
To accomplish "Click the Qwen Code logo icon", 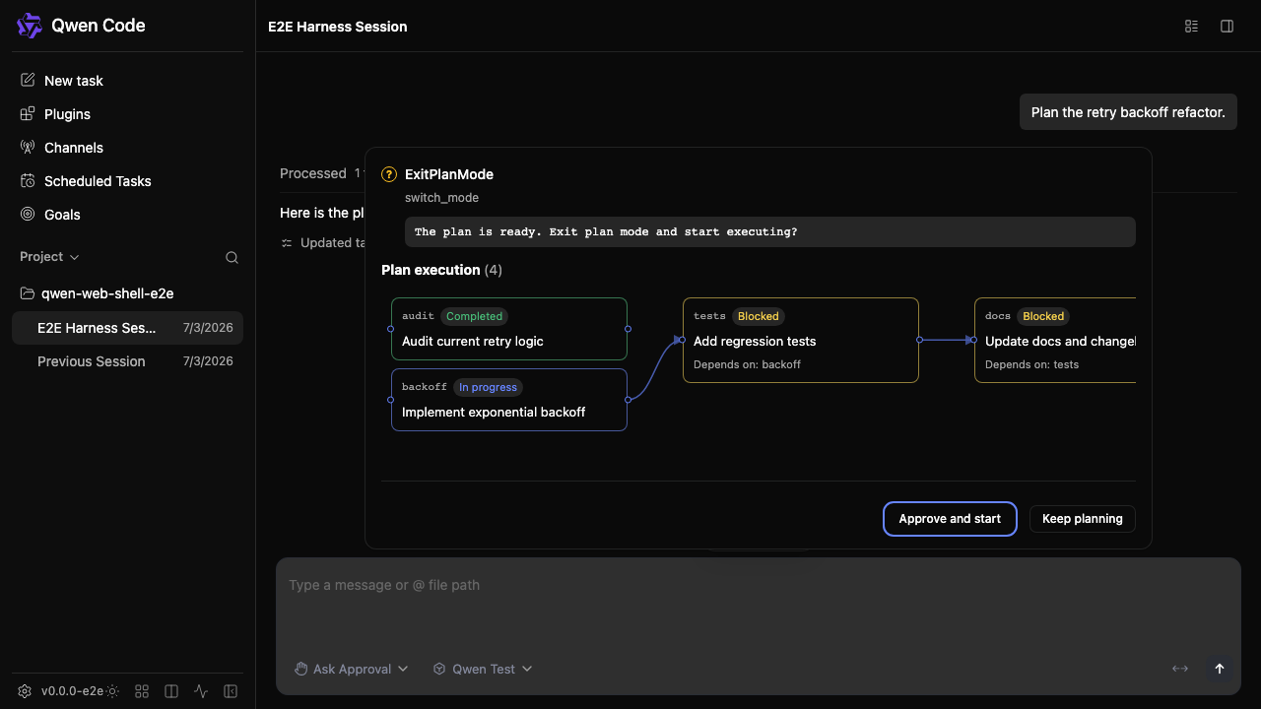I will coord(30,26).
